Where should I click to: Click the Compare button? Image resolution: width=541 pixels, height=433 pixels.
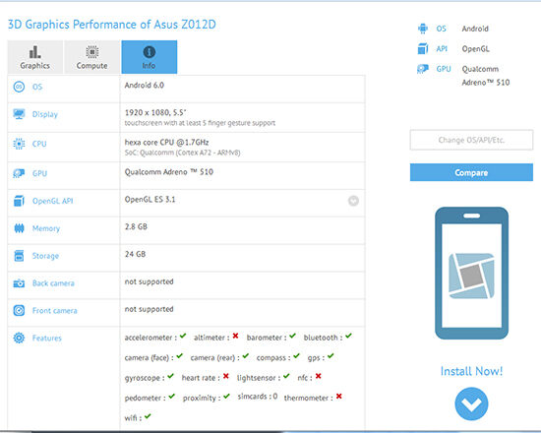(471, 172)
